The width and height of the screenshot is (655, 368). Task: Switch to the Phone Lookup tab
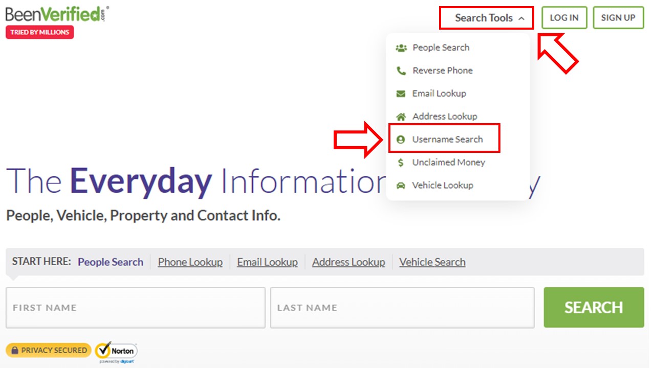coord(190,262)
